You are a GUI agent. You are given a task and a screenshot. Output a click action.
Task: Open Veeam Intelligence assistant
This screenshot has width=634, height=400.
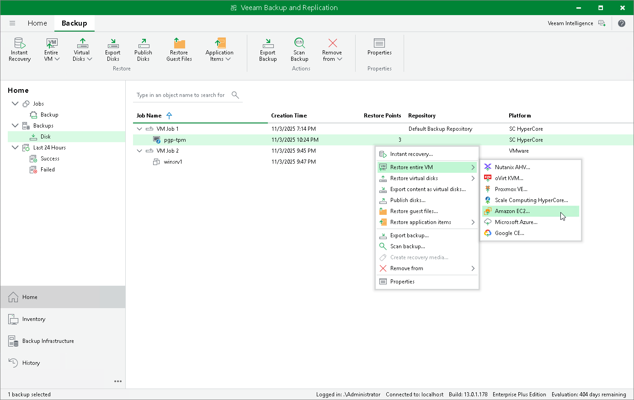click(x=576, y=23)
